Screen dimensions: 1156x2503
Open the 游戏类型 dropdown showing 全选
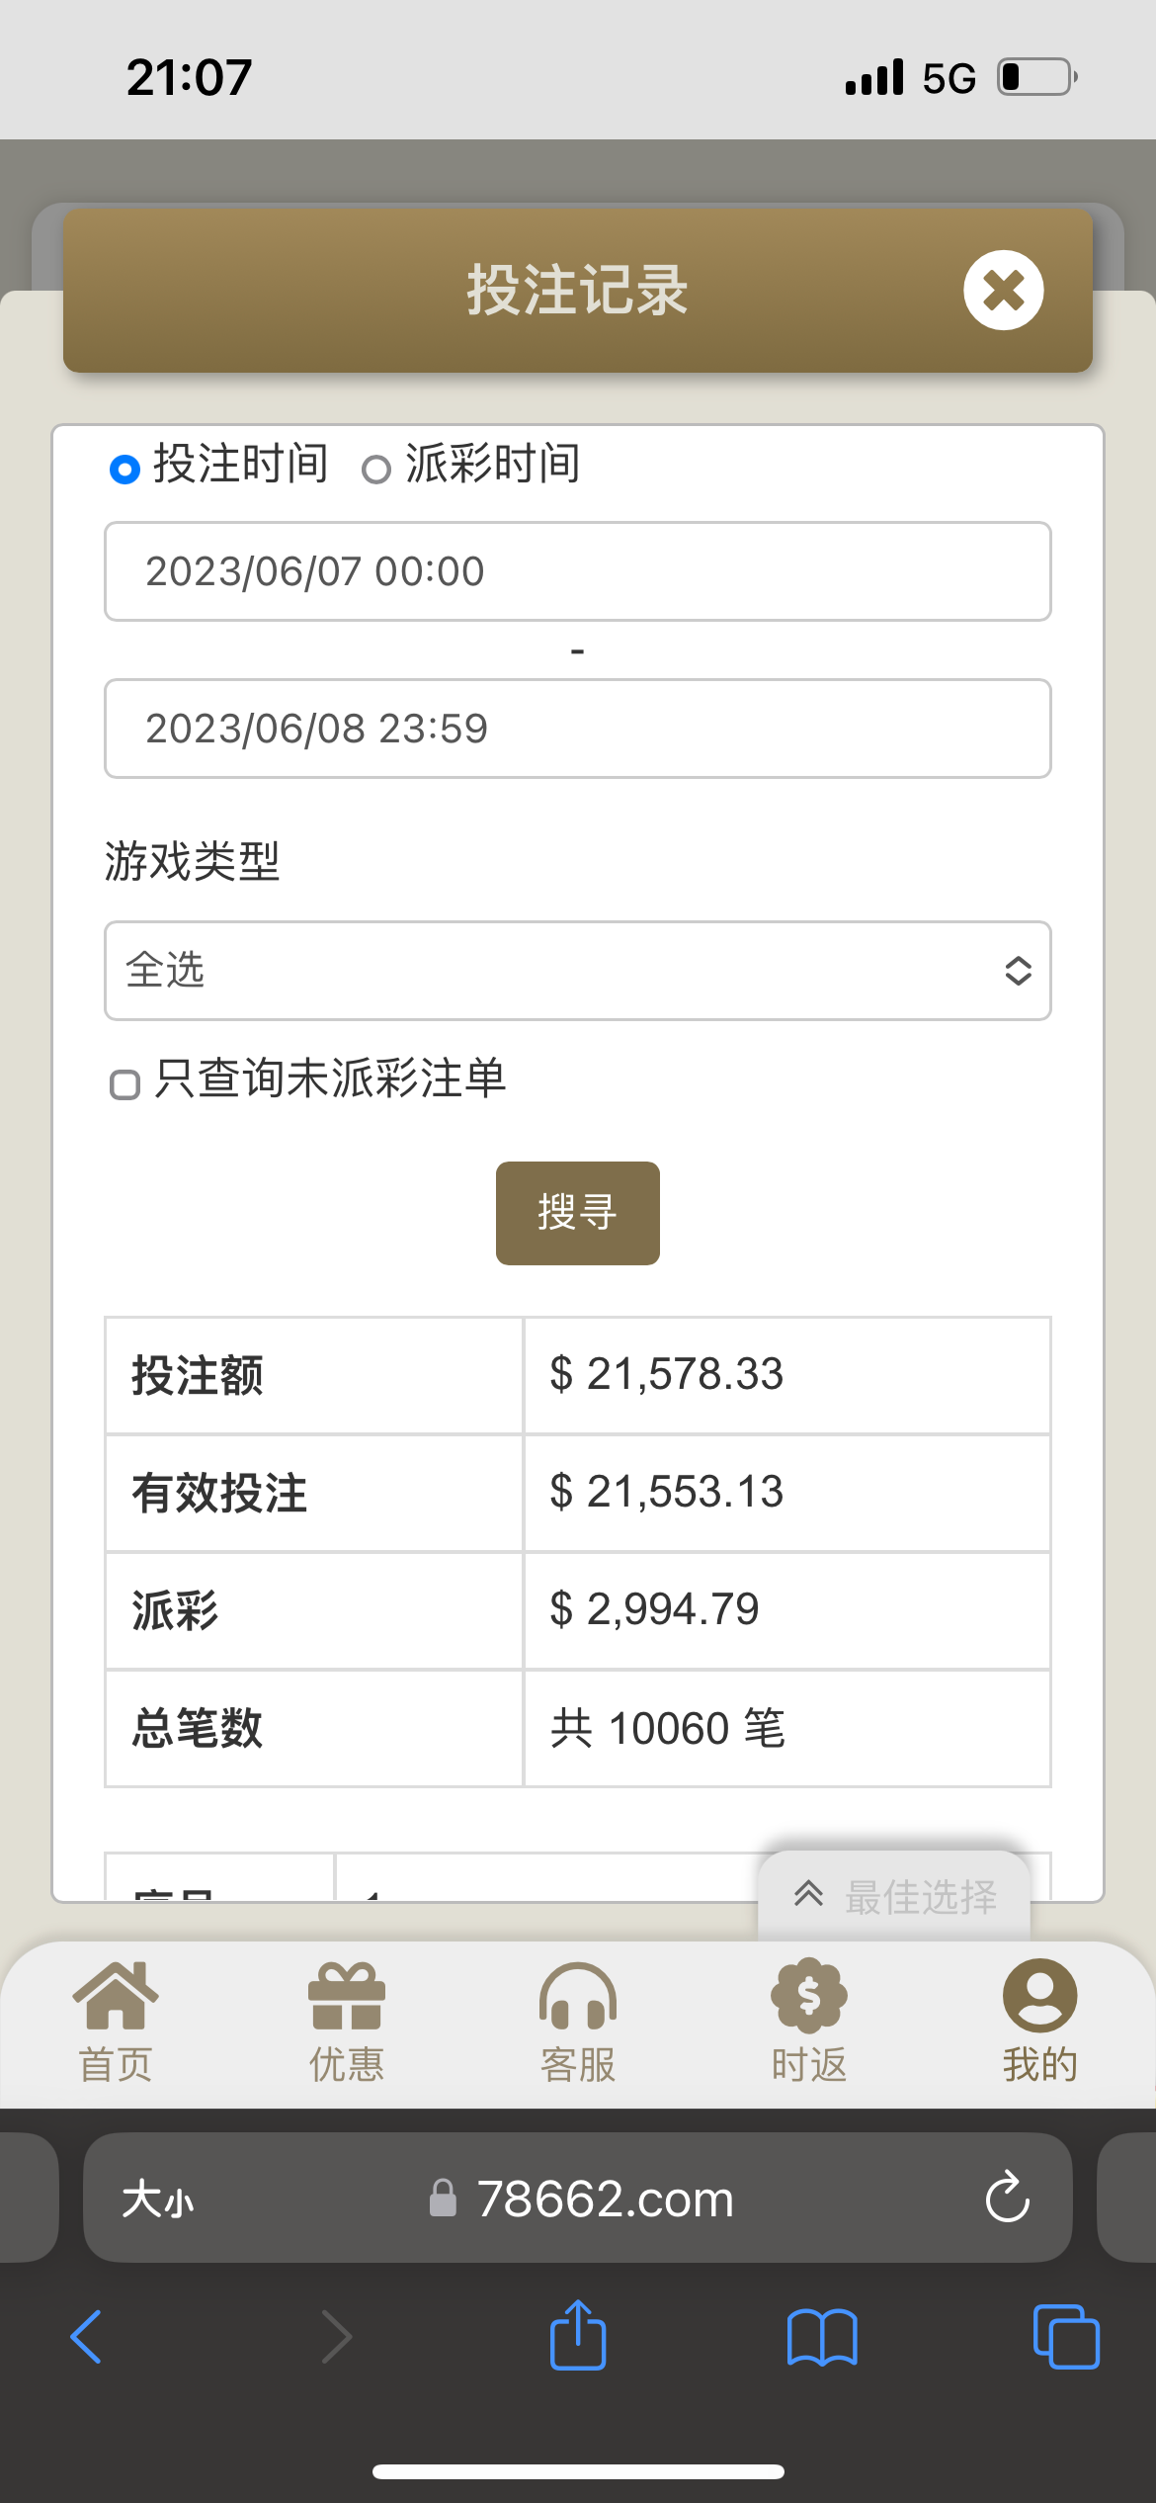577,971
